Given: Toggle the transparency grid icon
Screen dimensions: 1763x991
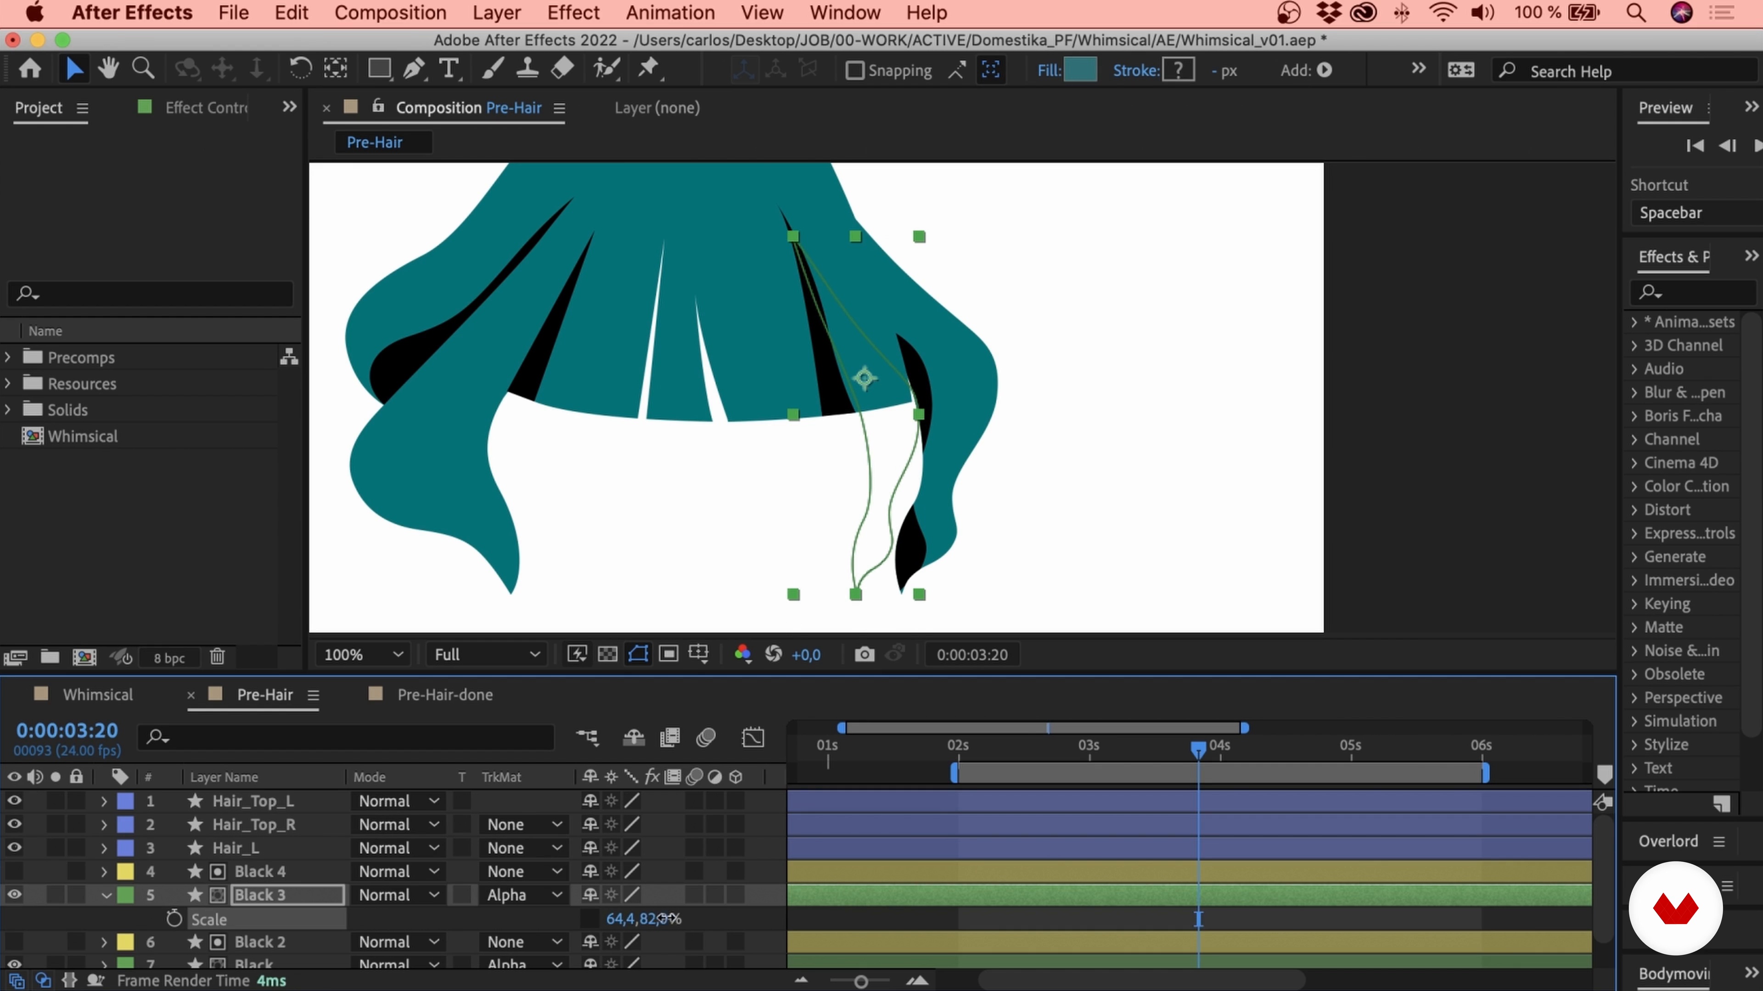Looking at the screenshot, I should pyautogui.click(x=608, y=655).
